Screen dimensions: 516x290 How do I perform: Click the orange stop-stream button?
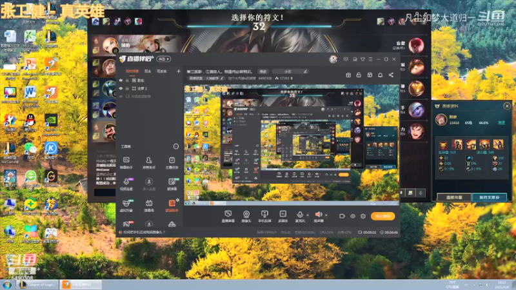382,216
